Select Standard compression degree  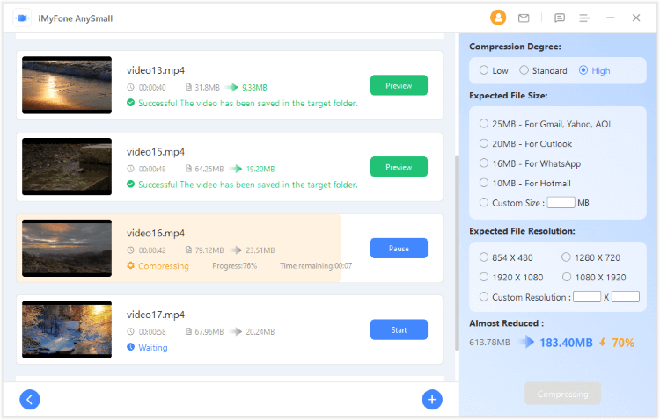click(524, 70)
